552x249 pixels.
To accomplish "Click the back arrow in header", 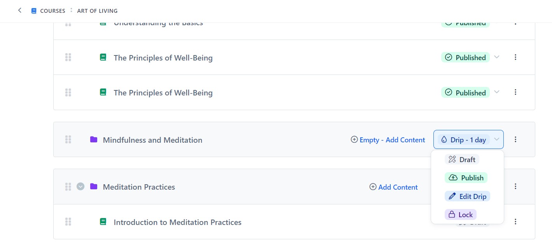I will click(x=20, y=10).
